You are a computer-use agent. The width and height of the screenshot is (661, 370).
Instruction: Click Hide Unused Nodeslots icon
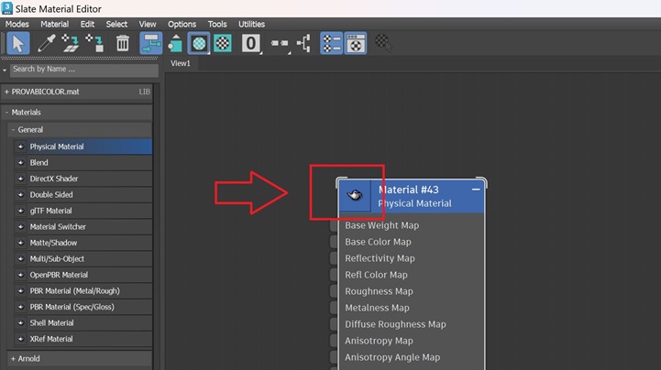click(175, 43)
